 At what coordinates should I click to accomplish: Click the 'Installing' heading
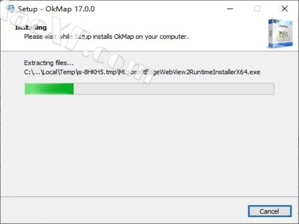31,27
